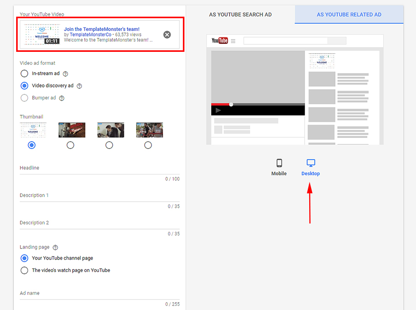
Task: Click the selected video thumbnail showing 01:11
Action: [42, 34]
